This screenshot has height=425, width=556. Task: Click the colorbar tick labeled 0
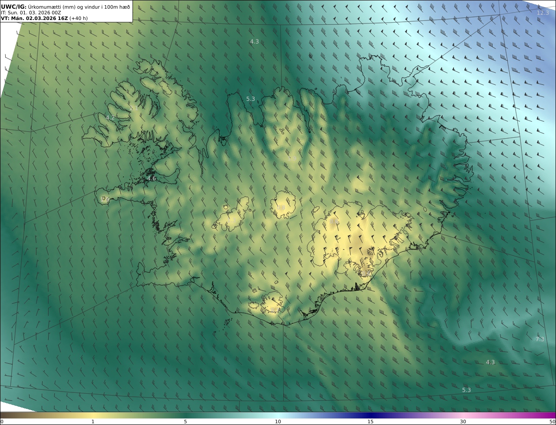click(x=2, y=422)
